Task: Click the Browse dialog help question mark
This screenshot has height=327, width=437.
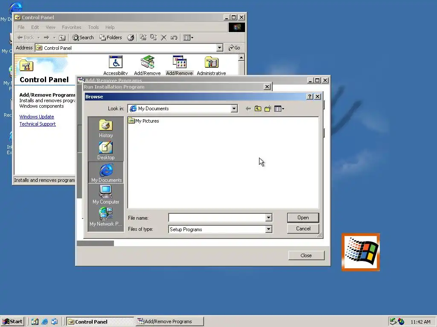Action: (x=310, y=97)
